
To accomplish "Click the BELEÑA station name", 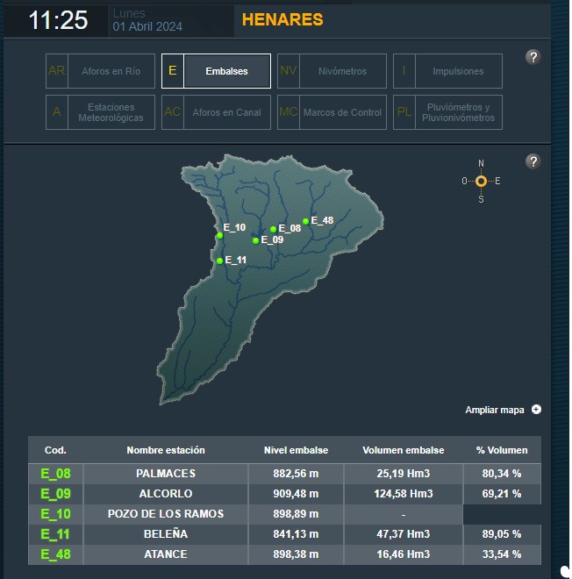I will tap(166, 534).
